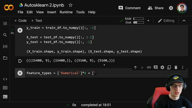
Task: Switch the Editing mode
Action: click(166, 21)
